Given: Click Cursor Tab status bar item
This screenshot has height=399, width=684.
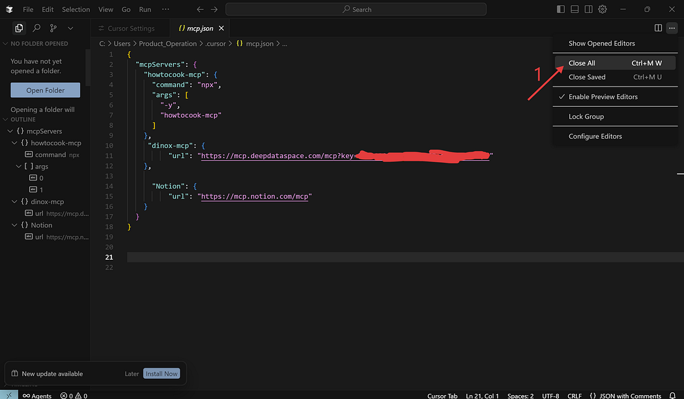Looking at the screenshot, I should 442,396.
